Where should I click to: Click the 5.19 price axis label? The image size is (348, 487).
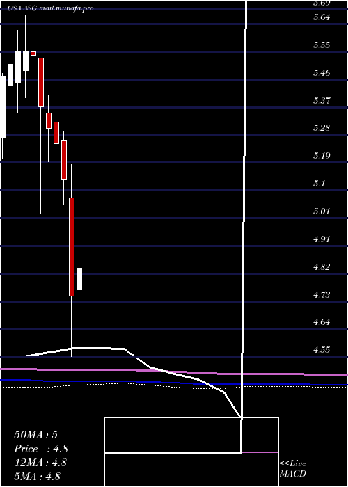322,156
